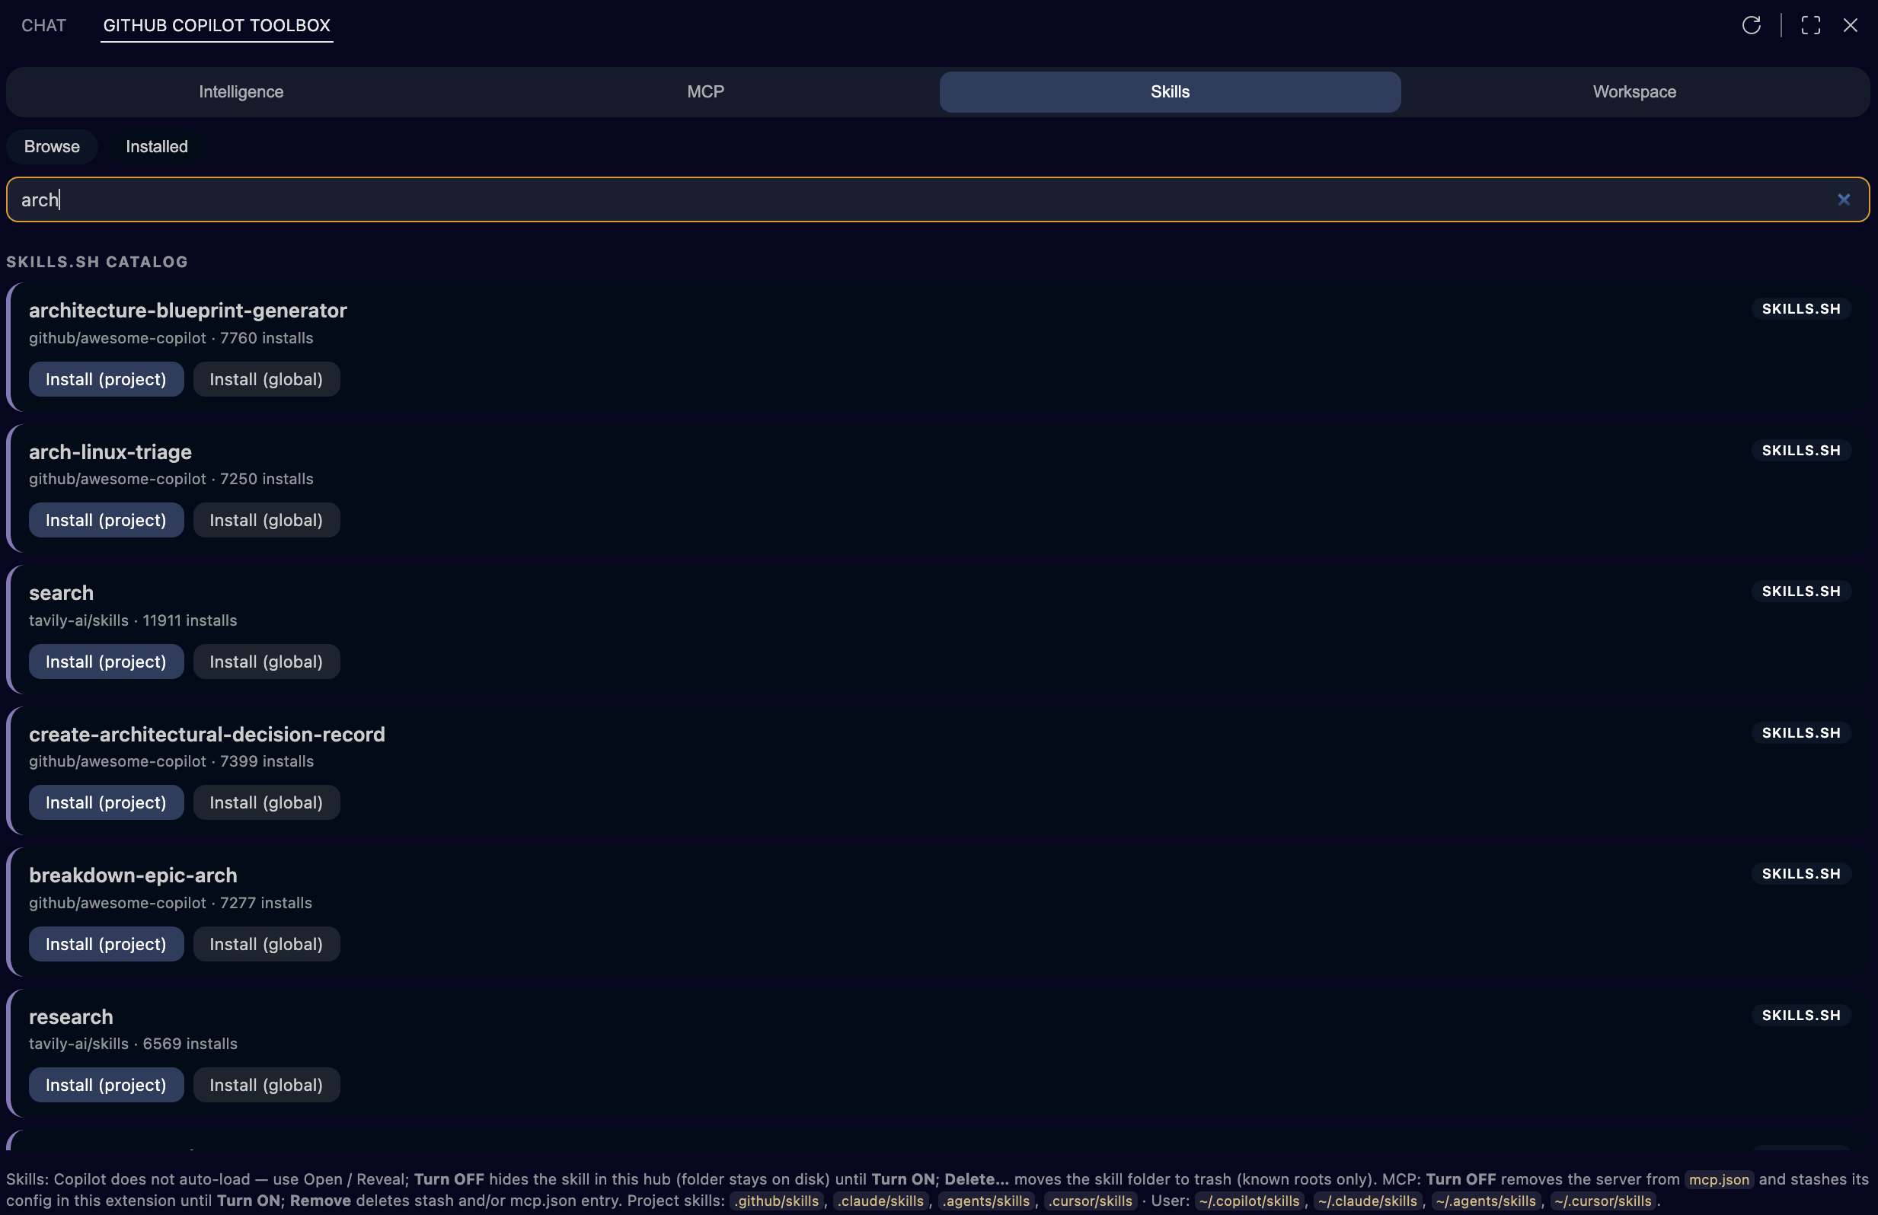
Task: Select the Installed skills filter
Action: [156, 147]
